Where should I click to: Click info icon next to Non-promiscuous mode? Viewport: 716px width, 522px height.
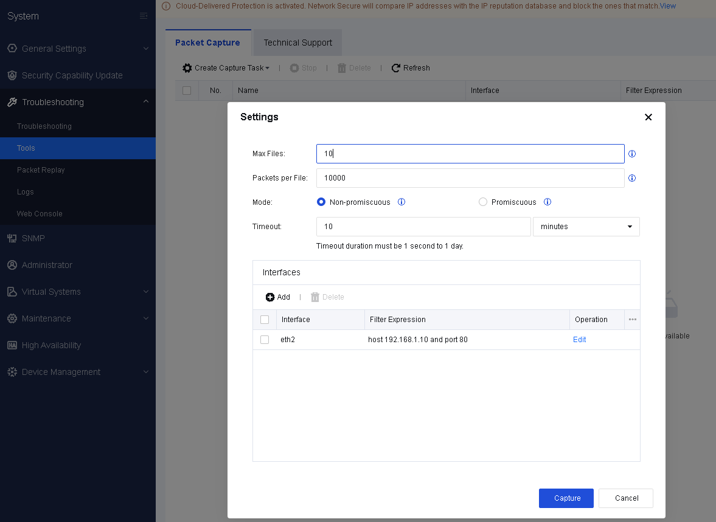pyautogui.click(x=401, y=202)
